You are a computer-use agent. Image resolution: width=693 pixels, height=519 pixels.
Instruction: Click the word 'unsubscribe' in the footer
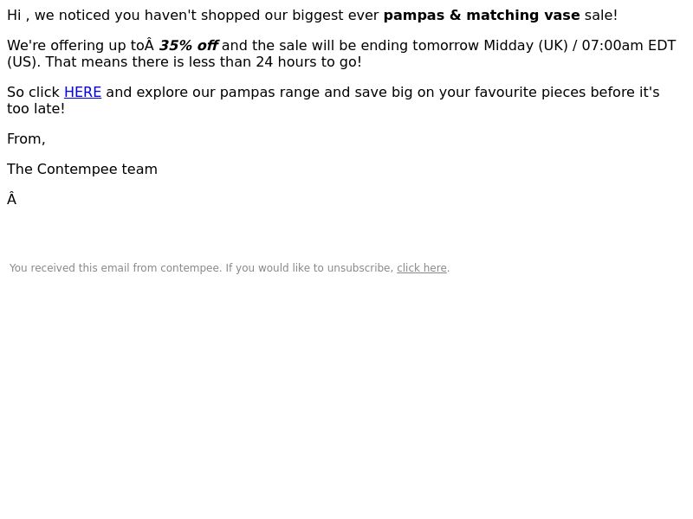pyautogui.click(x=360, y=268)
